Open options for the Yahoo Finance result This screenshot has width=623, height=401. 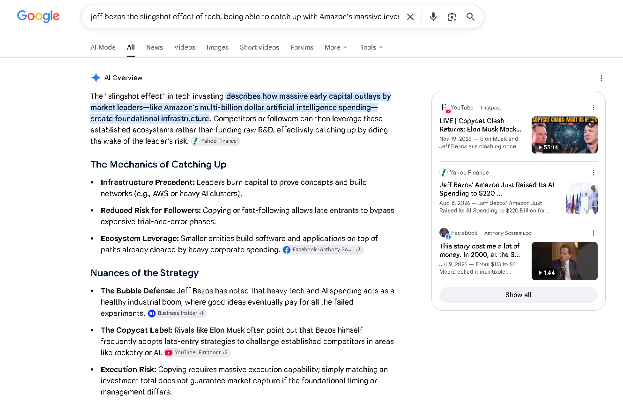593,173
